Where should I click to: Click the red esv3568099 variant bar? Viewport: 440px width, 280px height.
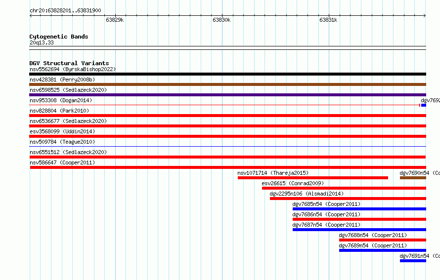pos(227,136)
